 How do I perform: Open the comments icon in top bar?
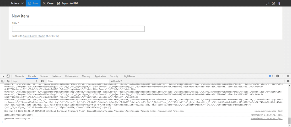(x=267, y=3)
